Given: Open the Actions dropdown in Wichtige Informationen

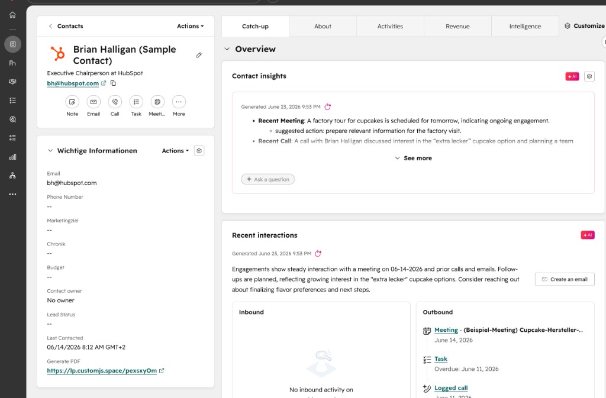Looking at the screenshot, I should [x=175, y=151].
